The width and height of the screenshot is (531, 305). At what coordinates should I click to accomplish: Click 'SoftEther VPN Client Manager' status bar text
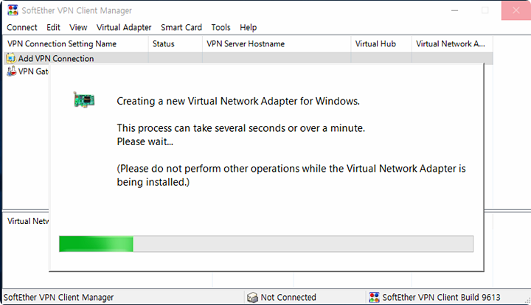point(58,297)
